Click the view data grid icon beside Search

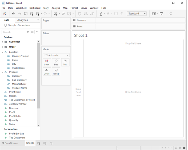pos(32,32)
